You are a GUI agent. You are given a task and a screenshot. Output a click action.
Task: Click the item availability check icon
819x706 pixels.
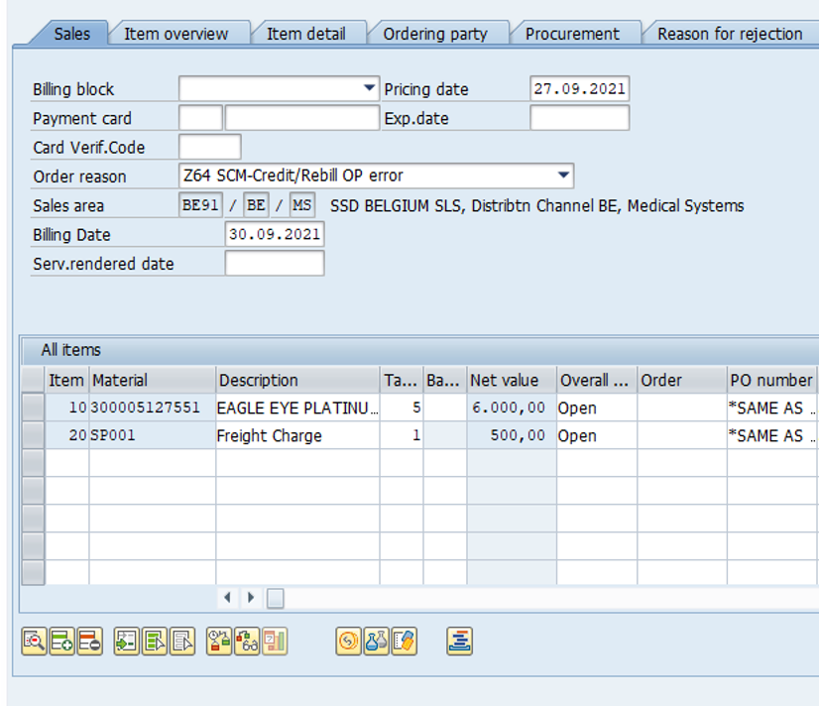(219, 641)
